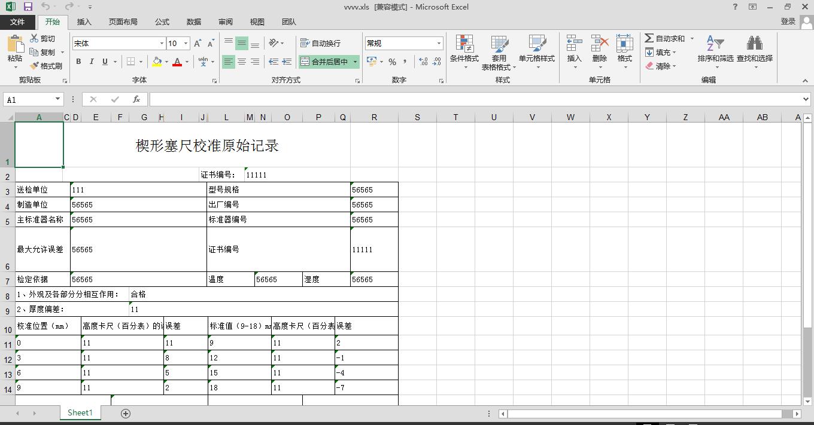Click the AutoSum (自动求和) button
This screenshot has width=814, height=425.
664,38
